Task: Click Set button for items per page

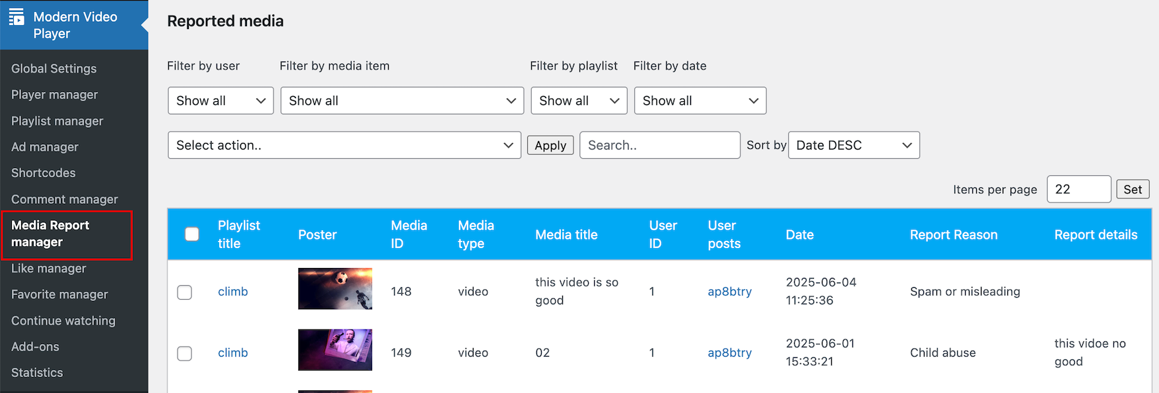Action: 1133,189
